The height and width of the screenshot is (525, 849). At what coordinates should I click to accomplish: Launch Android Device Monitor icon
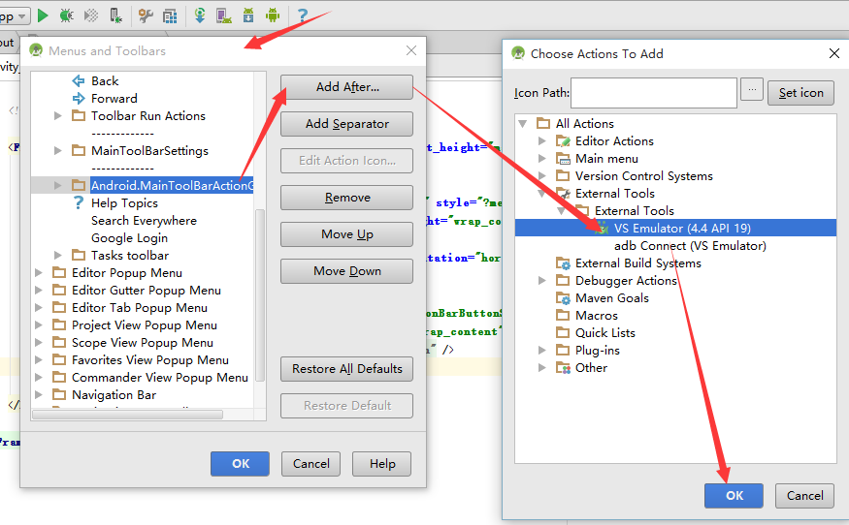pos(273,15)
